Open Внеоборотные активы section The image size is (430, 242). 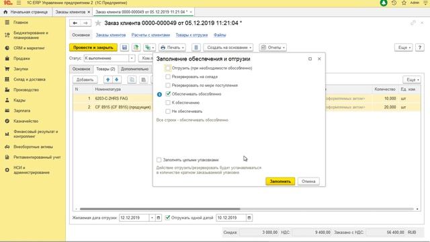[x=33, y=147]
